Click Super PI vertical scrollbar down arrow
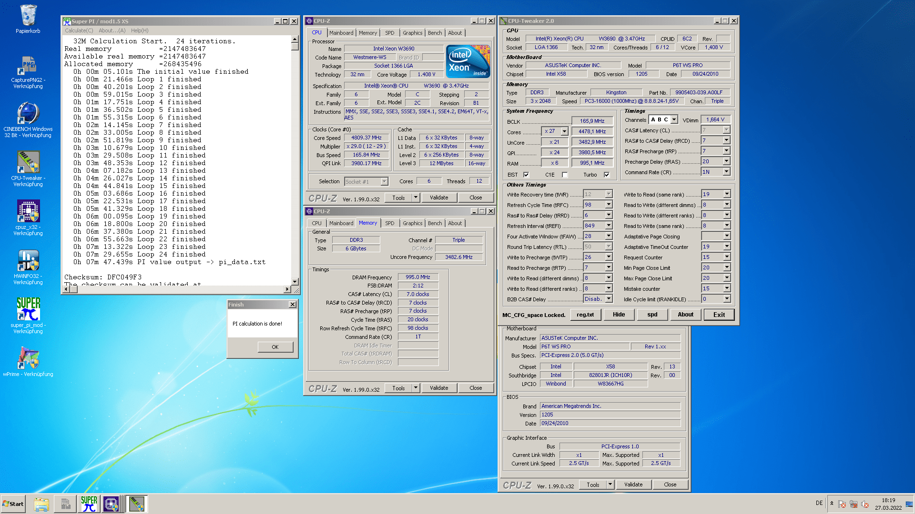 295,282
